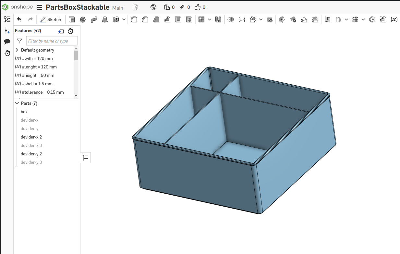The width and height of the screenshot is (400, 254).
Task: Undo the last modeling action
Action: (19, 19)
